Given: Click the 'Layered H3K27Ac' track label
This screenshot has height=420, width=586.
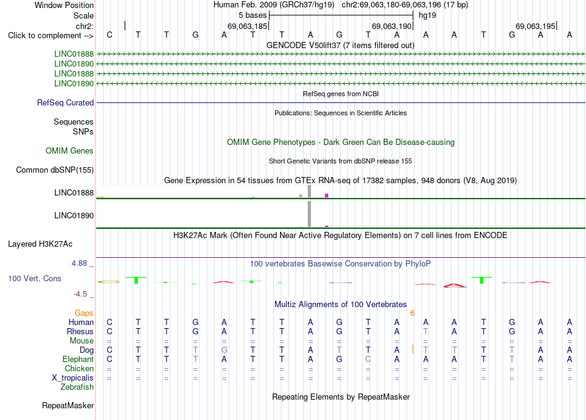Looking at the screenshot, I should (40, 244).
